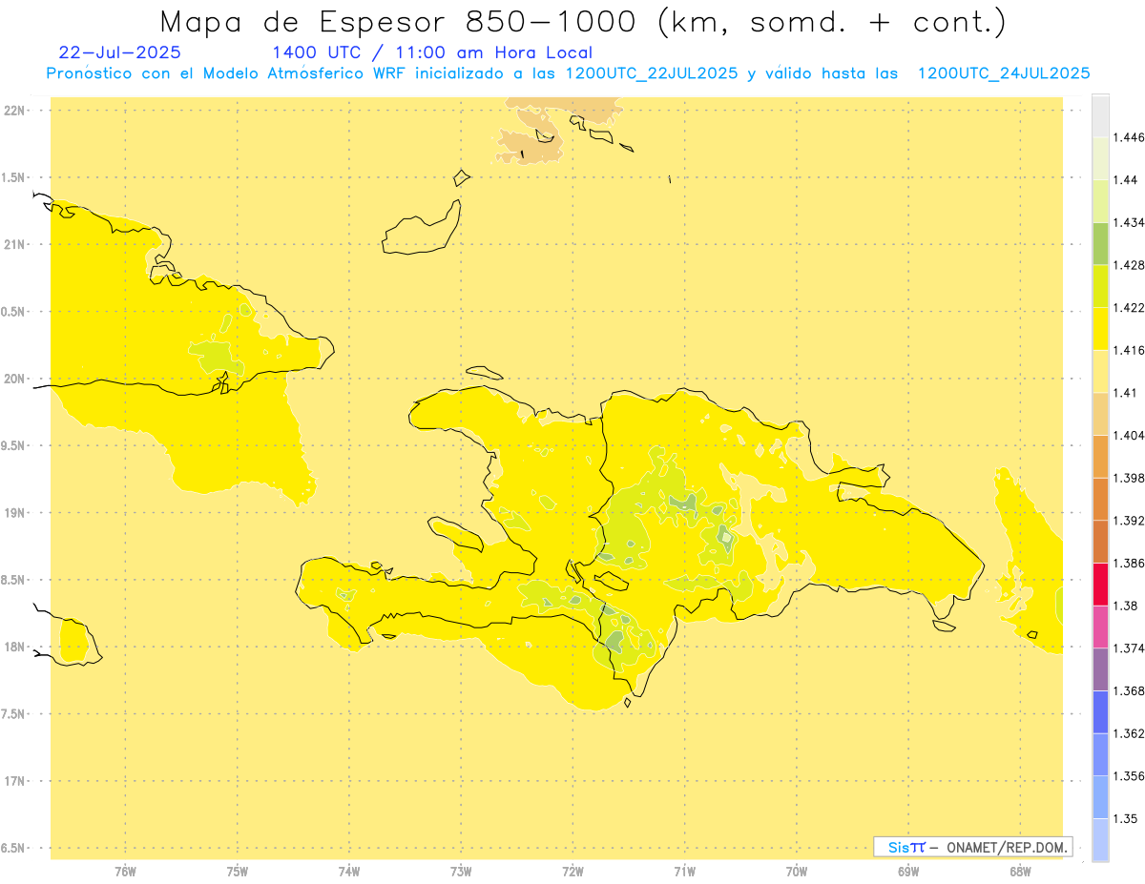Click the "20N" latitude label
Image resolution: width=1145 pixels, height=884 pixels.
(14, 379)
